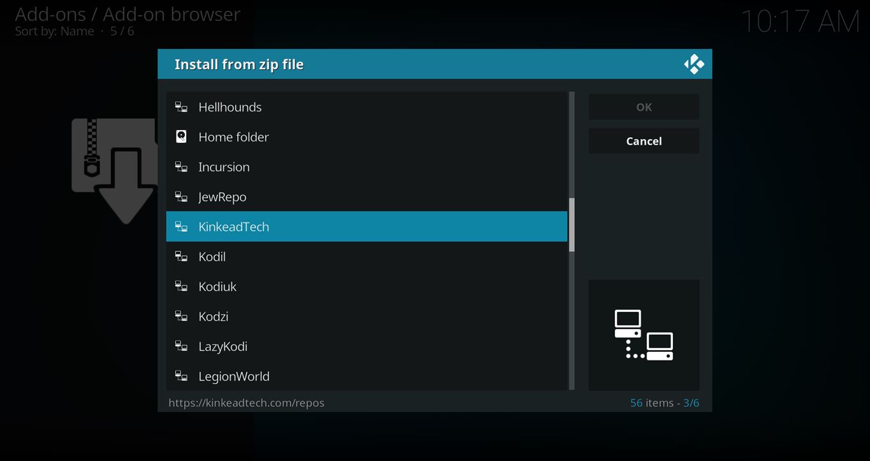This screenshot has height=461, width=870.
Task: Open the LazyKodi source
Action: (222, 347)
